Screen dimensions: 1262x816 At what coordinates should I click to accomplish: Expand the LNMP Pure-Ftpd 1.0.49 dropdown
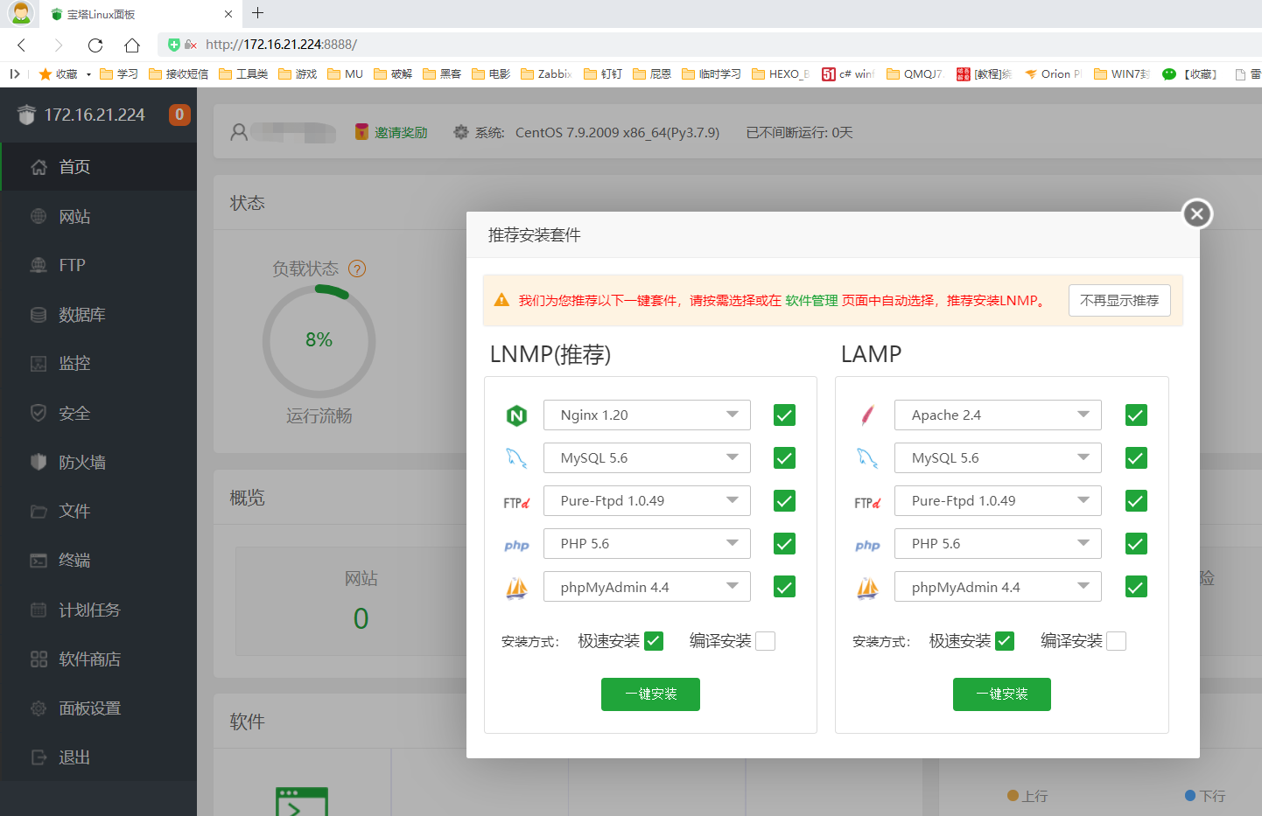pos(647,501)
